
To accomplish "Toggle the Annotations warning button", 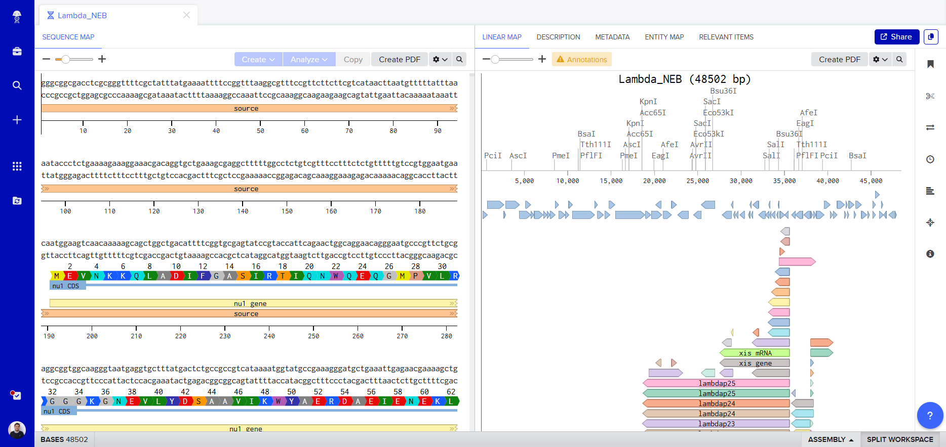I will 581,60.
